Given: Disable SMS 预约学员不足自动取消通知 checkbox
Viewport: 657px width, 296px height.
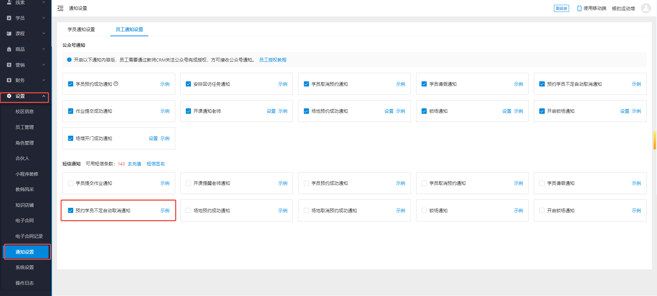Looking at the screenshot, I should pos(70,211).
